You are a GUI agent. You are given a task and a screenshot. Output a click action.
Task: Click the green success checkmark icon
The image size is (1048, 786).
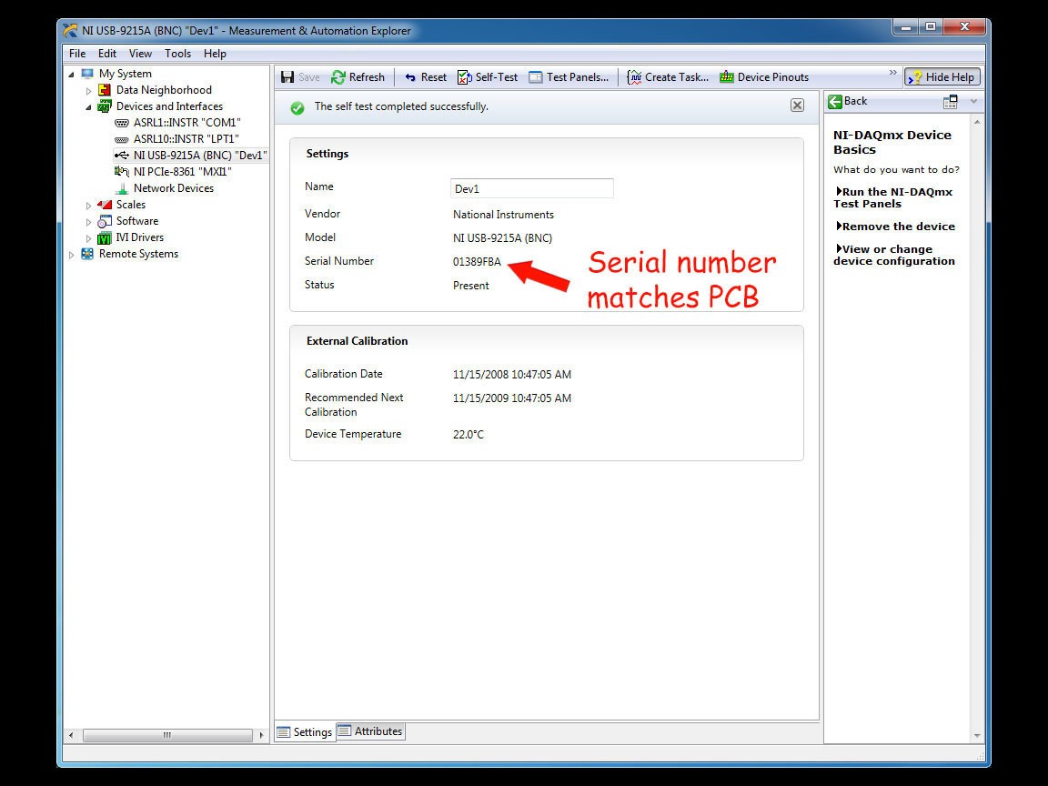pyautogui.click(x=297, y=107)
